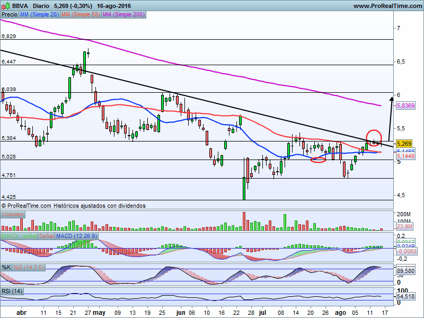424x318 pixels.
Task: Click the yellow 5,269 current price tag
Action: 404,144
